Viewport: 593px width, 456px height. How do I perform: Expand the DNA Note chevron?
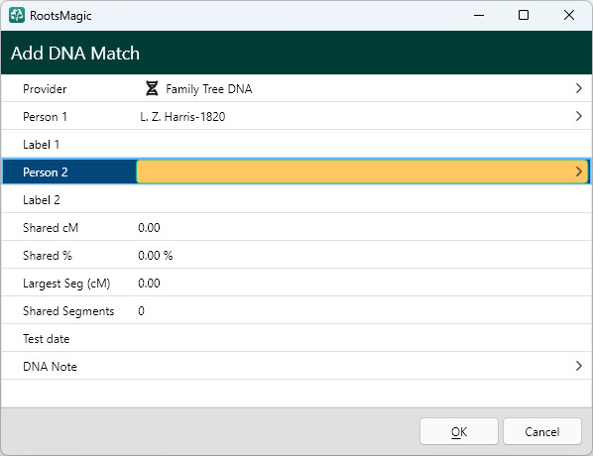pos(578,366)
